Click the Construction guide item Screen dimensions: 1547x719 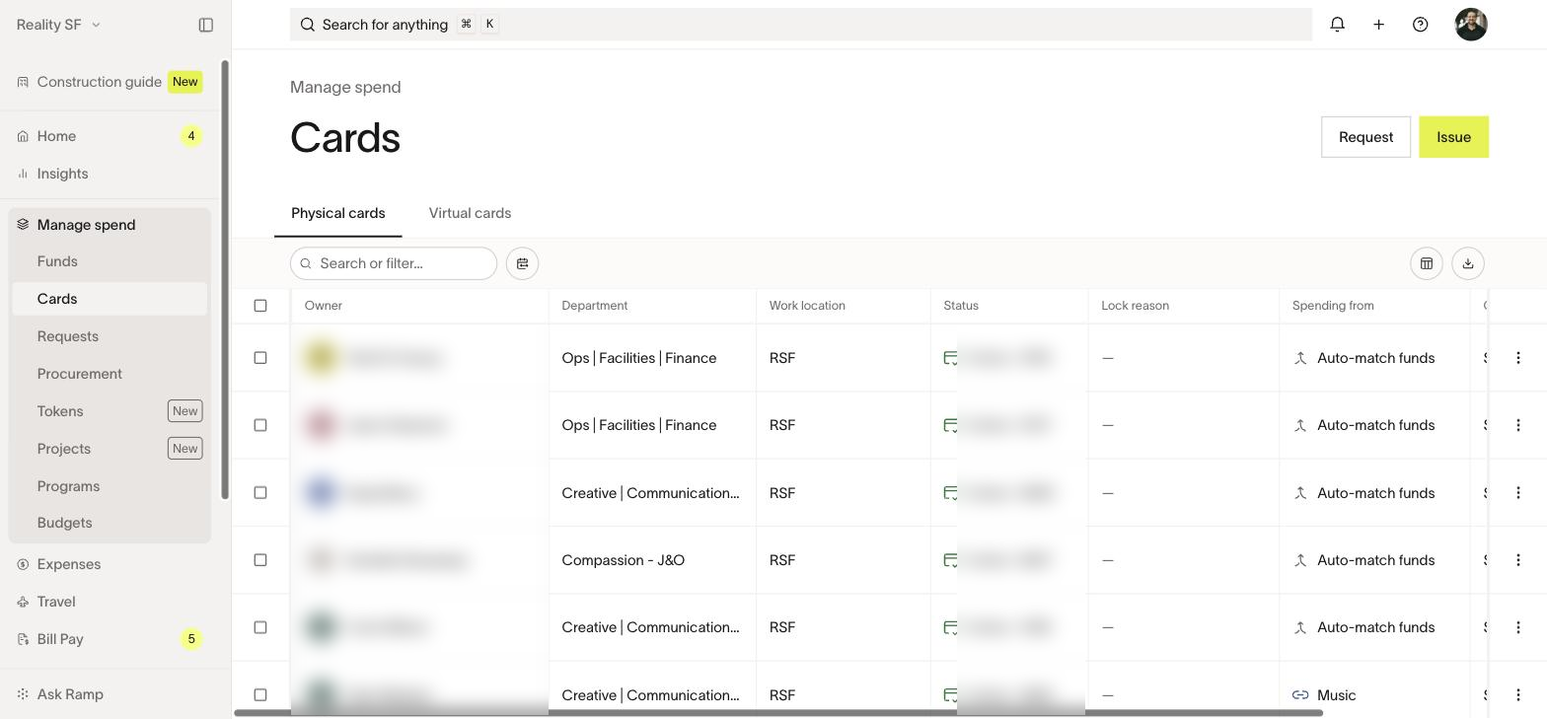click(110, 82)
